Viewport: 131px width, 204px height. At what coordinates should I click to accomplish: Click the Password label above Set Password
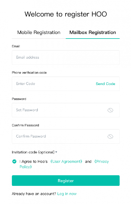[19, 99]
